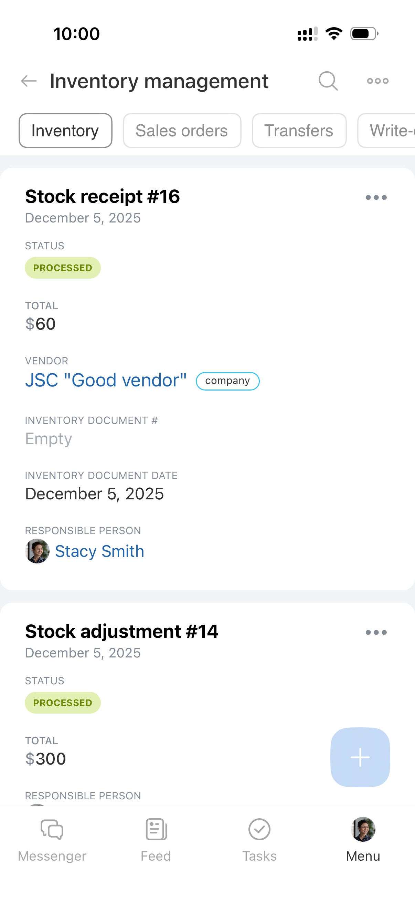Tap Stacy Smith's avatar photo
Viewport: 415px width, 903px height.
(37, 551)
